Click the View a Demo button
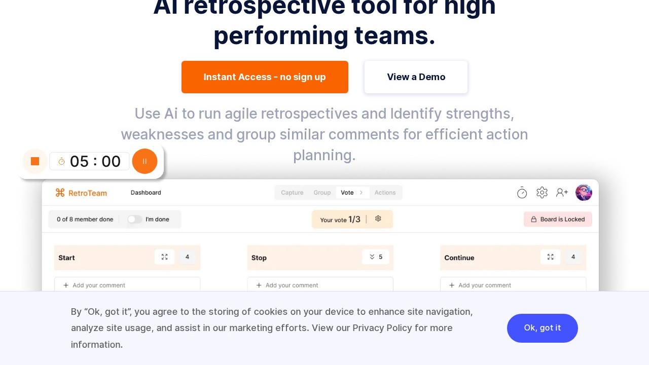Screen dimensions: 649x365 tap(416, 77)
